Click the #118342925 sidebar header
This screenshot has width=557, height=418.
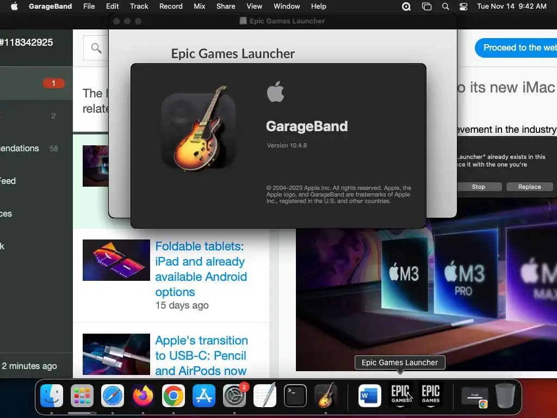point(26,42)
